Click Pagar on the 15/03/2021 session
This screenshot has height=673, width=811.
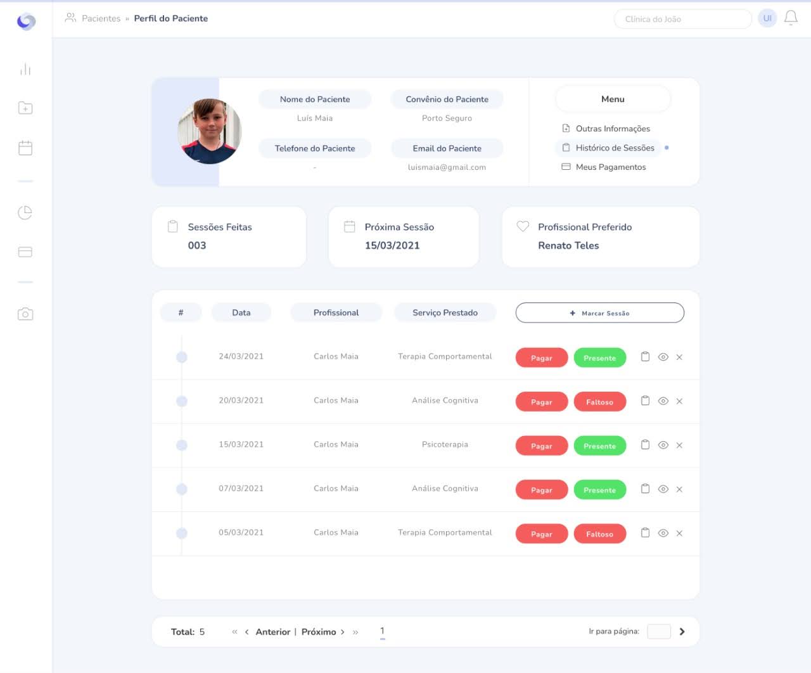[542, 445]
